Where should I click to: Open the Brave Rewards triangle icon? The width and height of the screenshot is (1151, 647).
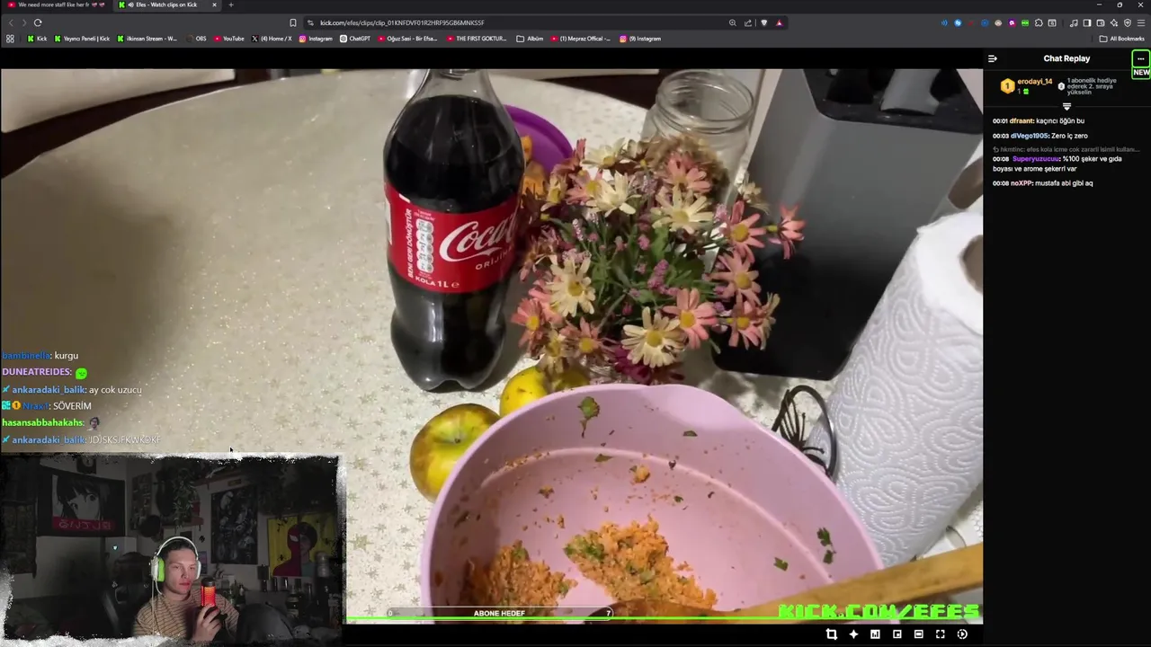(779, 22)
